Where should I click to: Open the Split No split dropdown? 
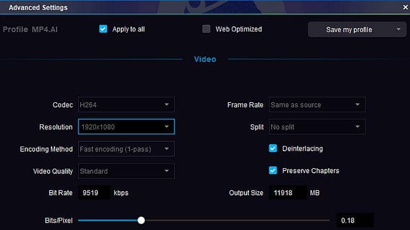(x=317, y=127)
